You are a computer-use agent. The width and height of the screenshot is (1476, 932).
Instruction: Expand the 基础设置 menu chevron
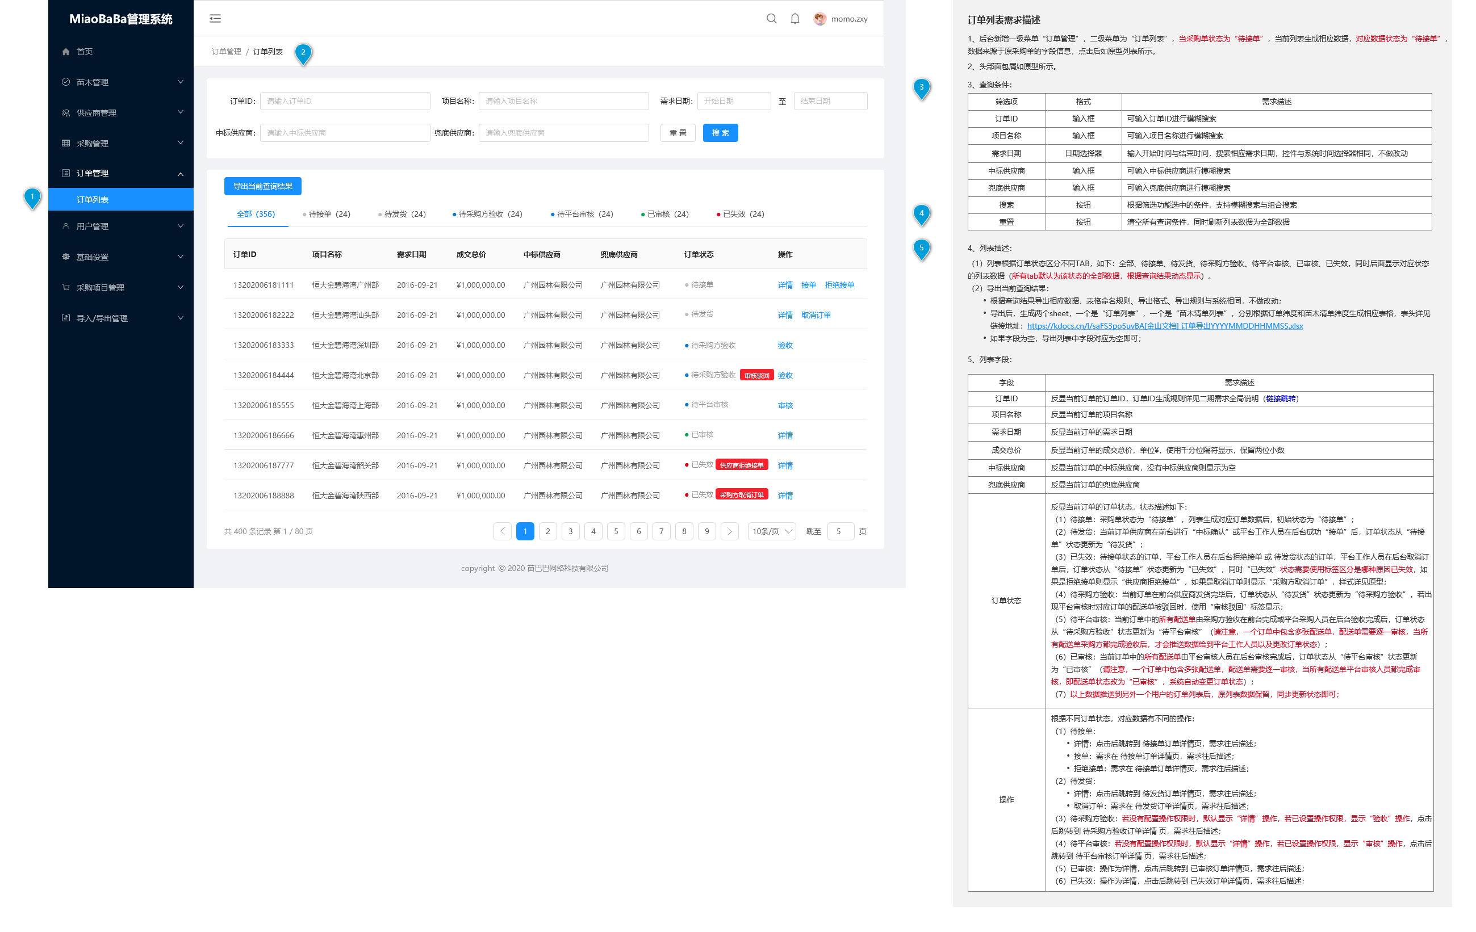180,257
